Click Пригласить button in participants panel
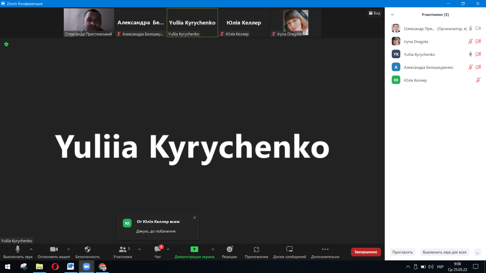The width and height of the screenshot is (486, 273). 402,252
